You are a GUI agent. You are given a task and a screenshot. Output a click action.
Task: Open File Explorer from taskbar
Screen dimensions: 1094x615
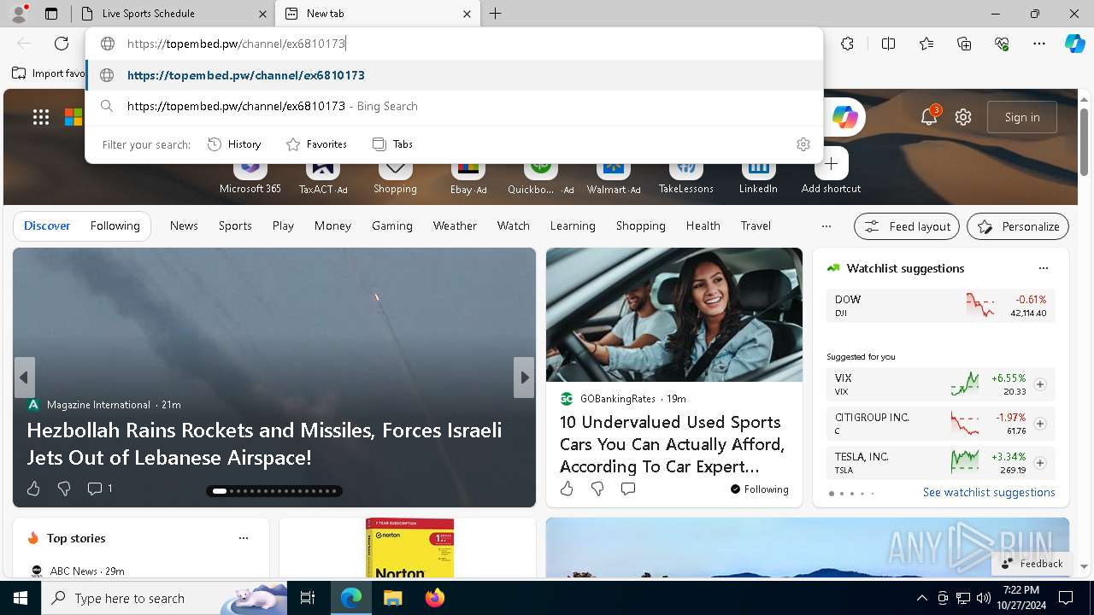pos(392,598)
